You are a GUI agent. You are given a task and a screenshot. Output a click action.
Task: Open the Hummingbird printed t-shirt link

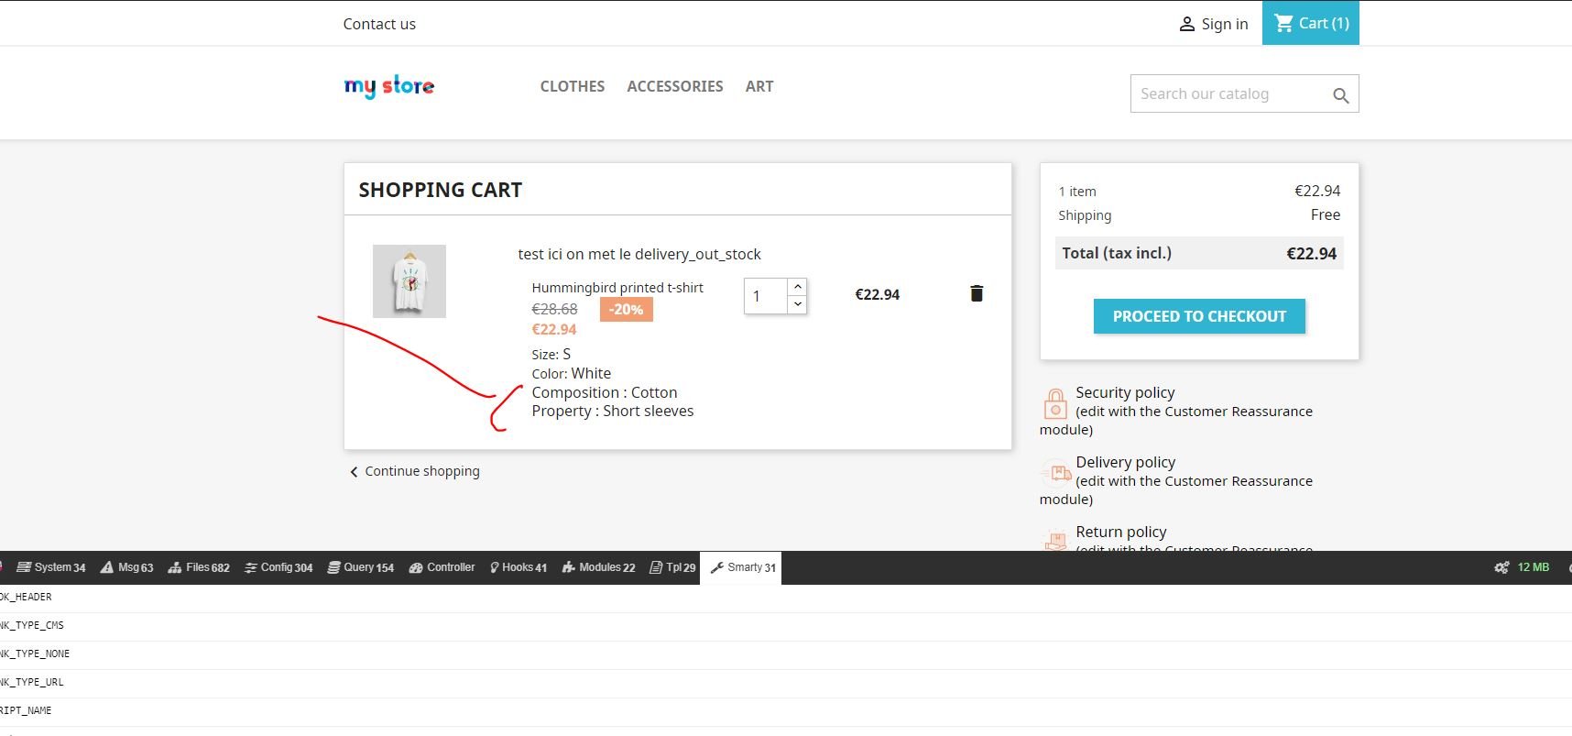[617, 288]
